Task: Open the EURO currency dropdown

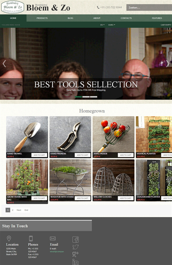Action: pos(112,25)
